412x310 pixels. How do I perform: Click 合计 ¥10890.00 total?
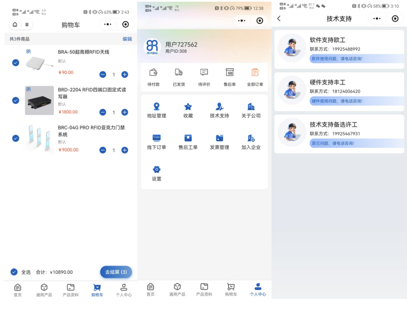[54, 272]
